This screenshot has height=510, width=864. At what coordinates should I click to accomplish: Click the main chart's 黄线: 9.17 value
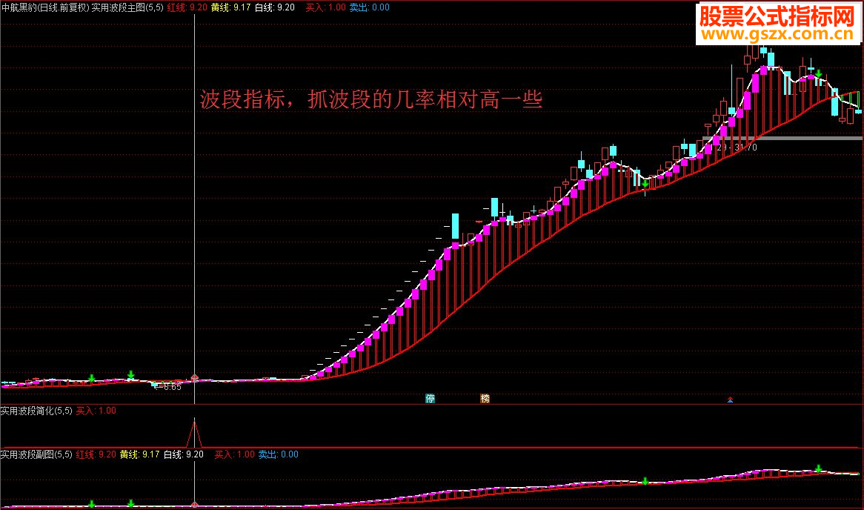[231, 7]
